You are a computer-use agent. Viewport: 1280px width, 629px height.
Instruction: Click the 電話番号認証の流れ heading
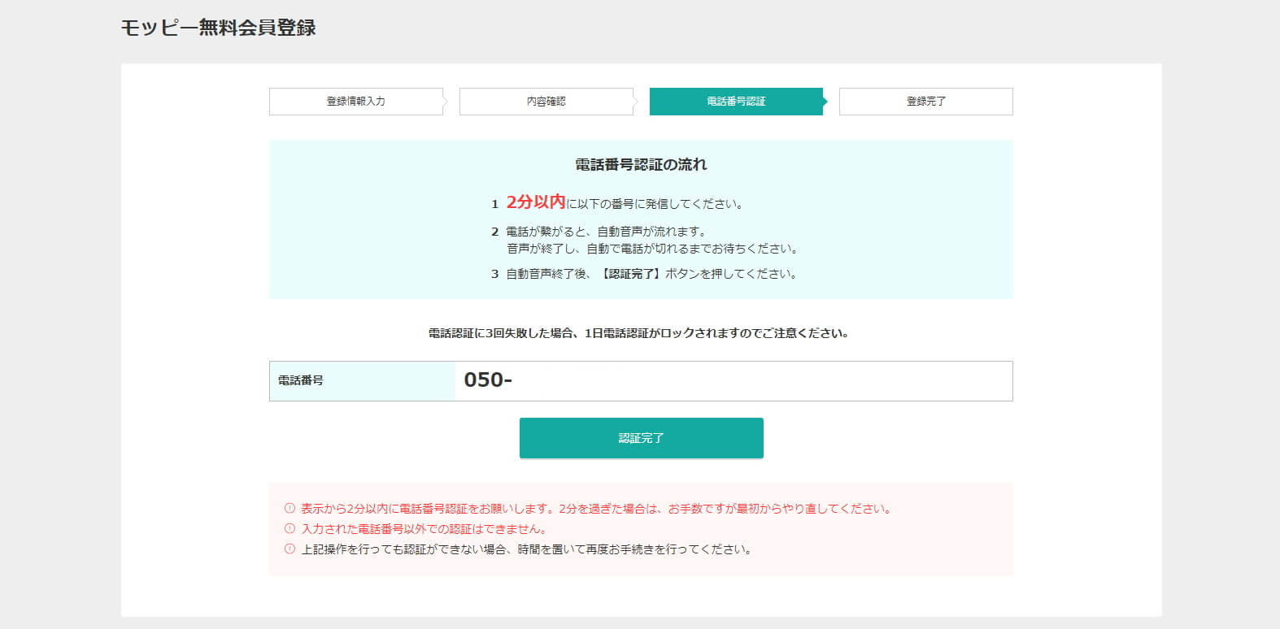coord(641,165)
